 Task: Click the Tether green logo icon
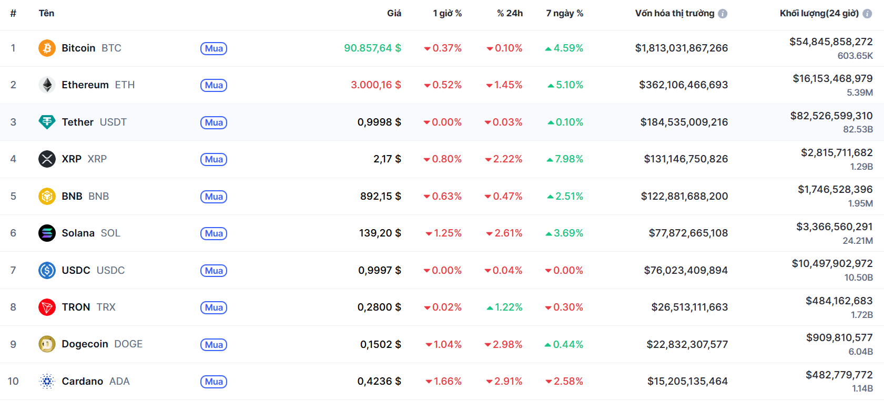point(47,122)
